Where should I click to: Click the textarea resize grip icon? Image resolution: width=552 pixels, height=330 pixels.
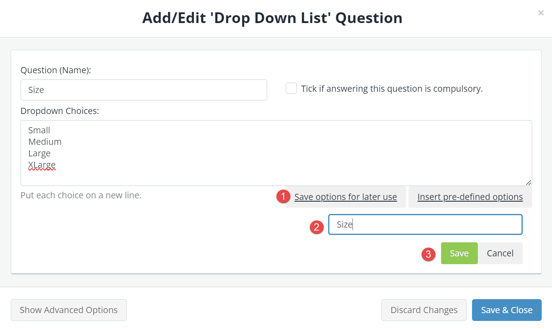pyautogui.click(x=529, y=182)
